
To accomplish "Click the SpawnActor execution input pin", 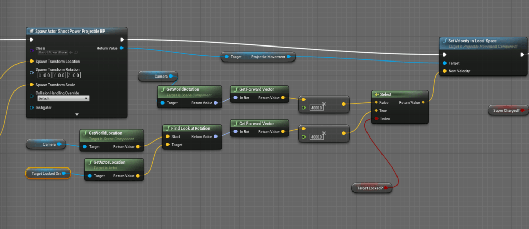I will [32, 39].
